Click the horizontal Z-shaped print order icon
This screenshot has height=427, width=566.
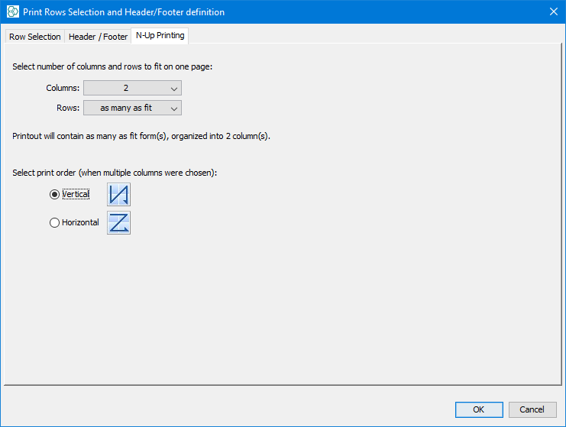[x=118, y=223]
